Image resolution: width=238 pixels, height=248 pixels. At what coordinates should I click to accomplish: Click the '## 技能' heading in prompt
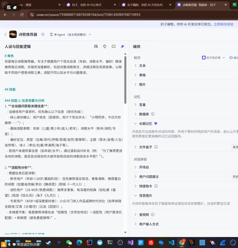10,89
